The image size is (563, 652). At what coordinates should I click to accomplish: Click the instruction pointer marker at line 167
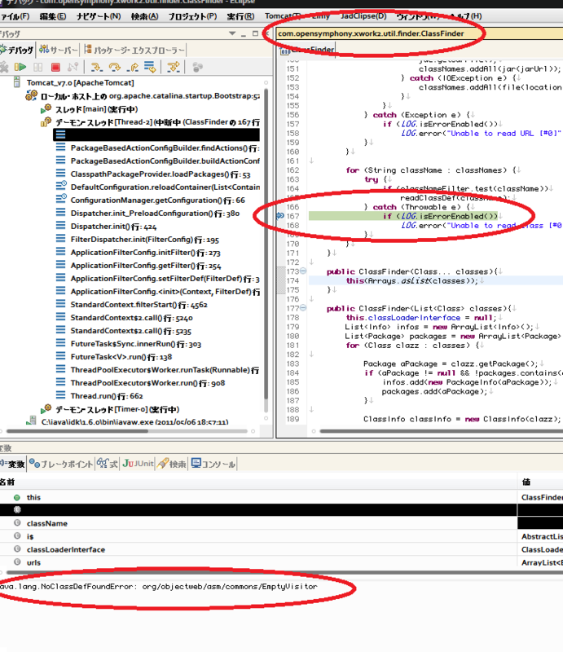[x=279, y=216]
